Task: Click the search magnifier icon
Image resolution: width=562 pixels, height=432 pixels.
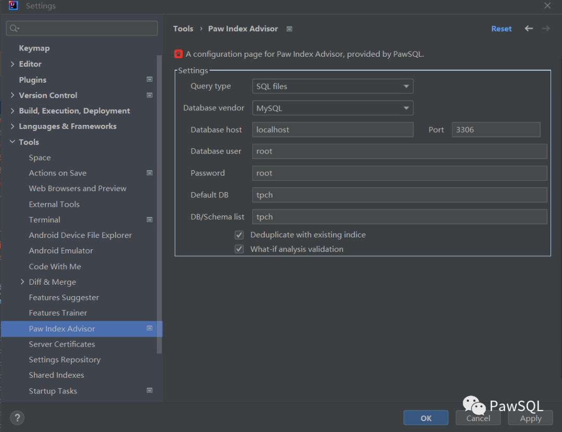Action: pos(14,28)
